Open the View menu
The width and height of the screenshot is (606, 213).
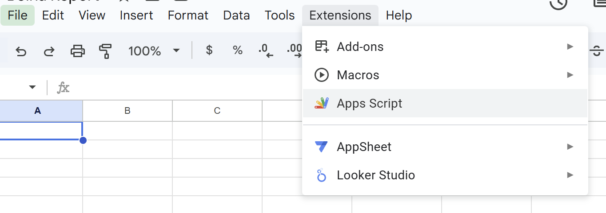pyautogui.click(x=92, y=15)
